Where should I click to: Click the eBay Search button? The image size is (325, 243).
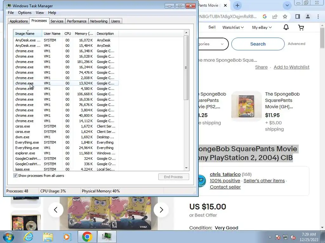tap(258, 44)
